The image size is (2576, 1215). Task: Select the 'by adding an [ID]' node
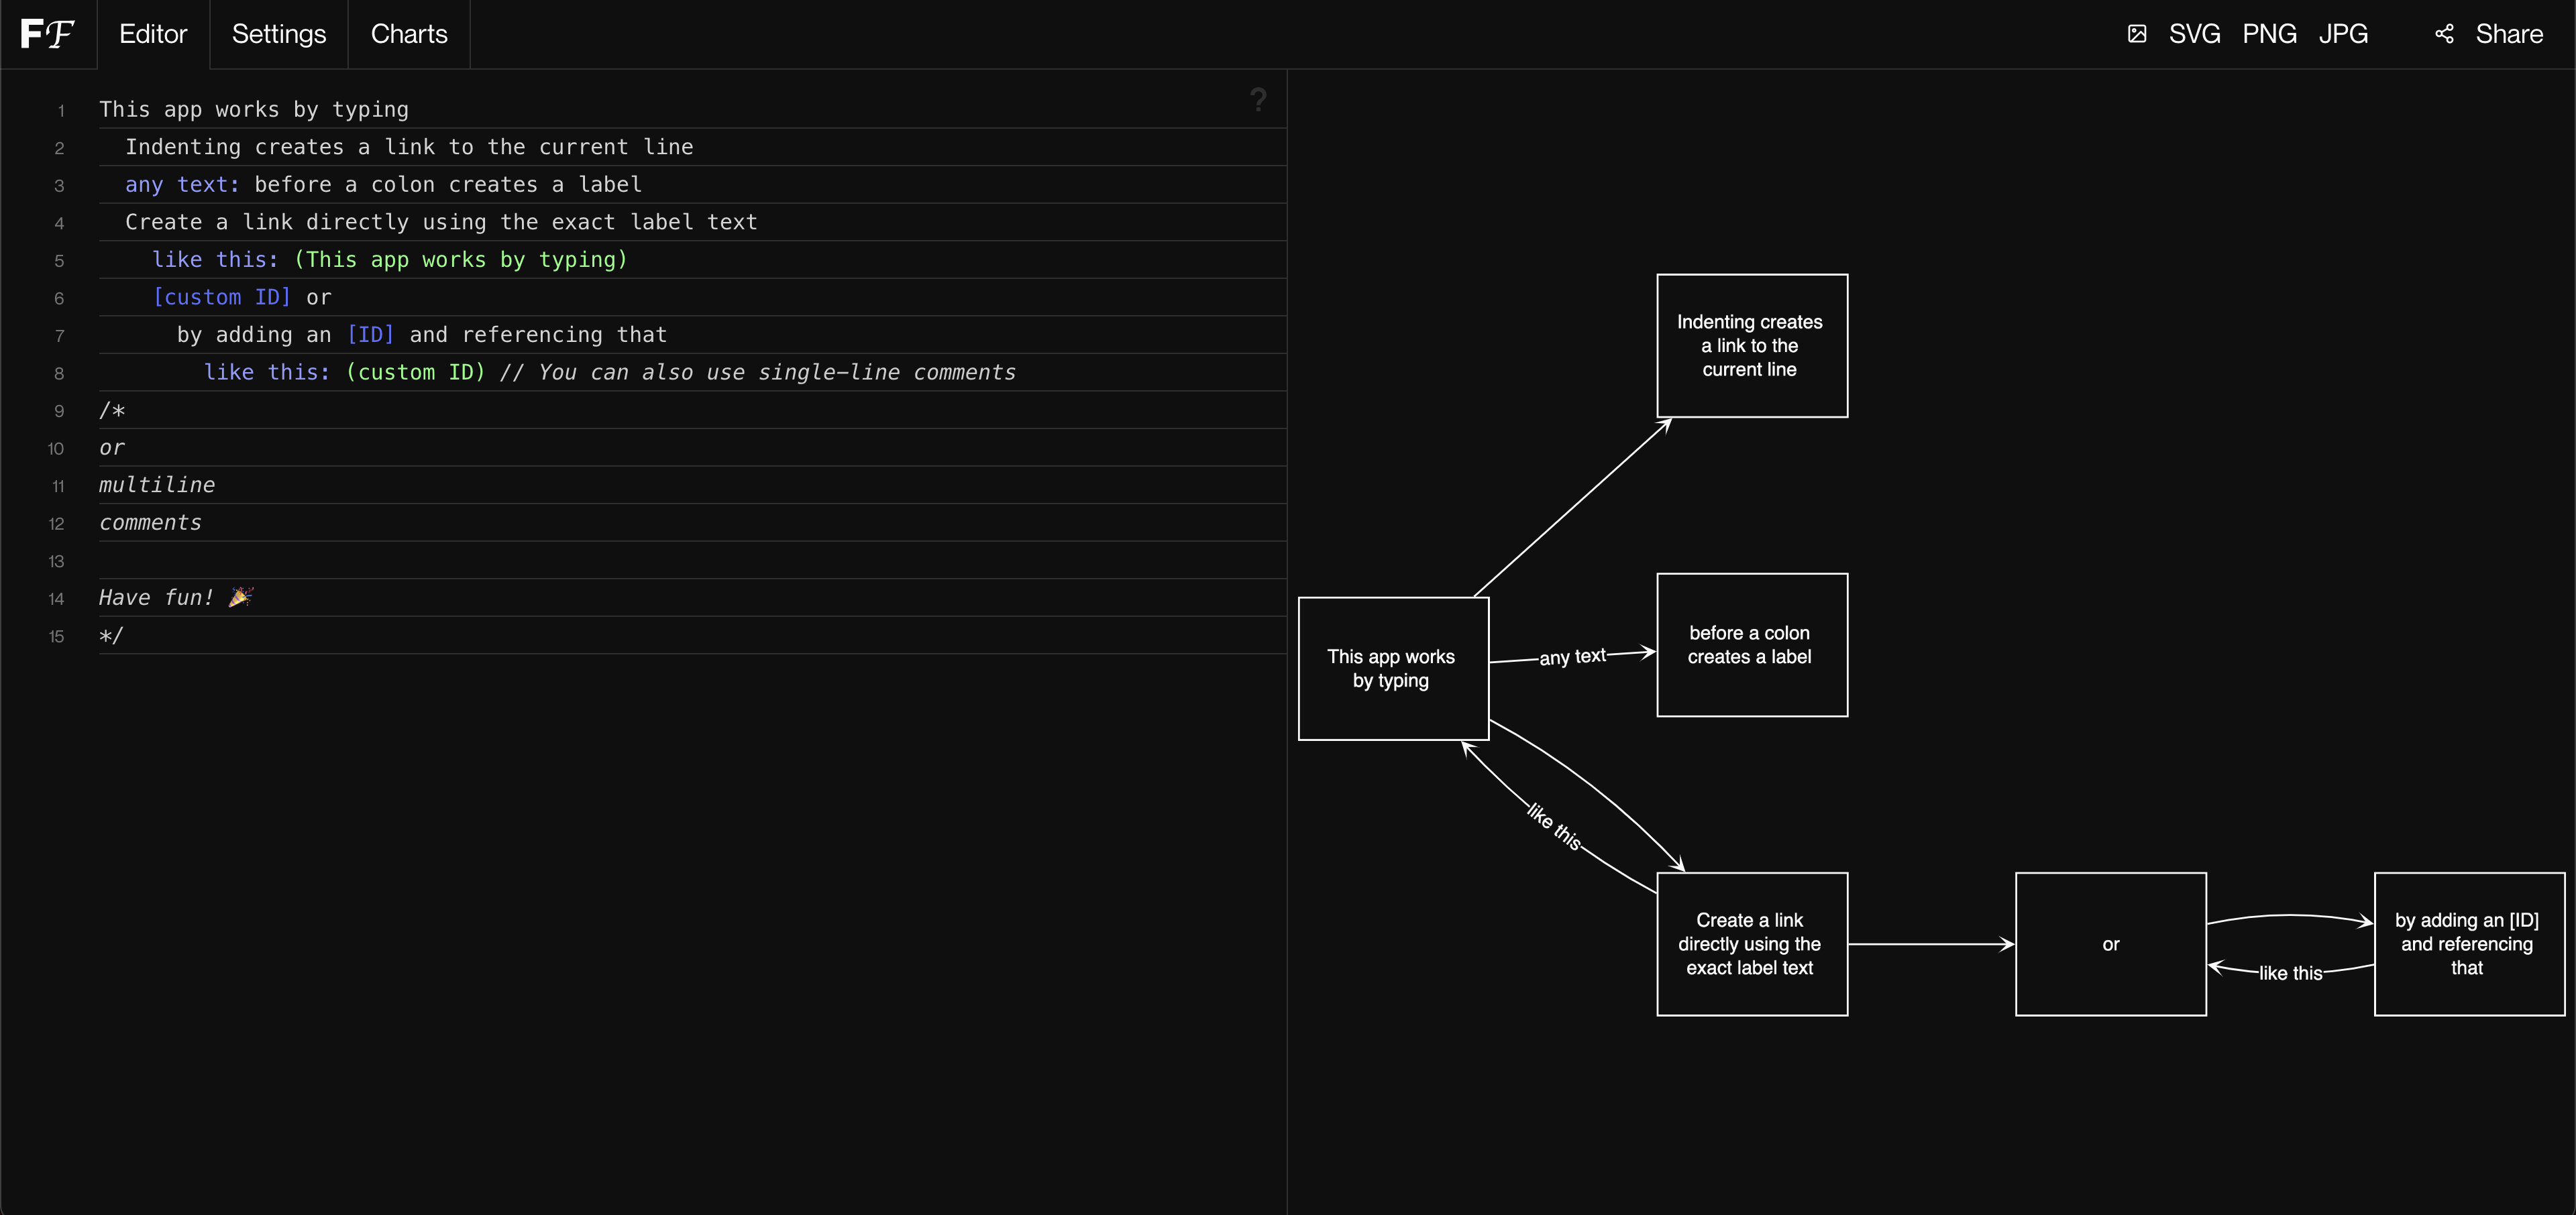(x=2467, y=944)
